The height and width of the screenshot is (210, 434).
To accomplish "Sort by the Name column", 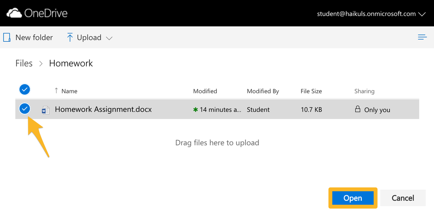I will 69,91.
